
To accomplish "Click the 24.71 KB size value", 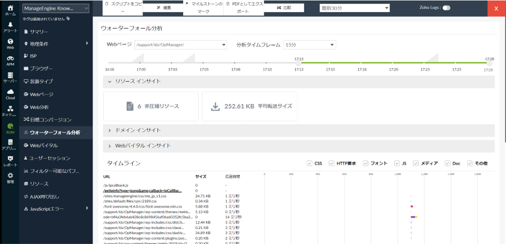I will [203, 196].
